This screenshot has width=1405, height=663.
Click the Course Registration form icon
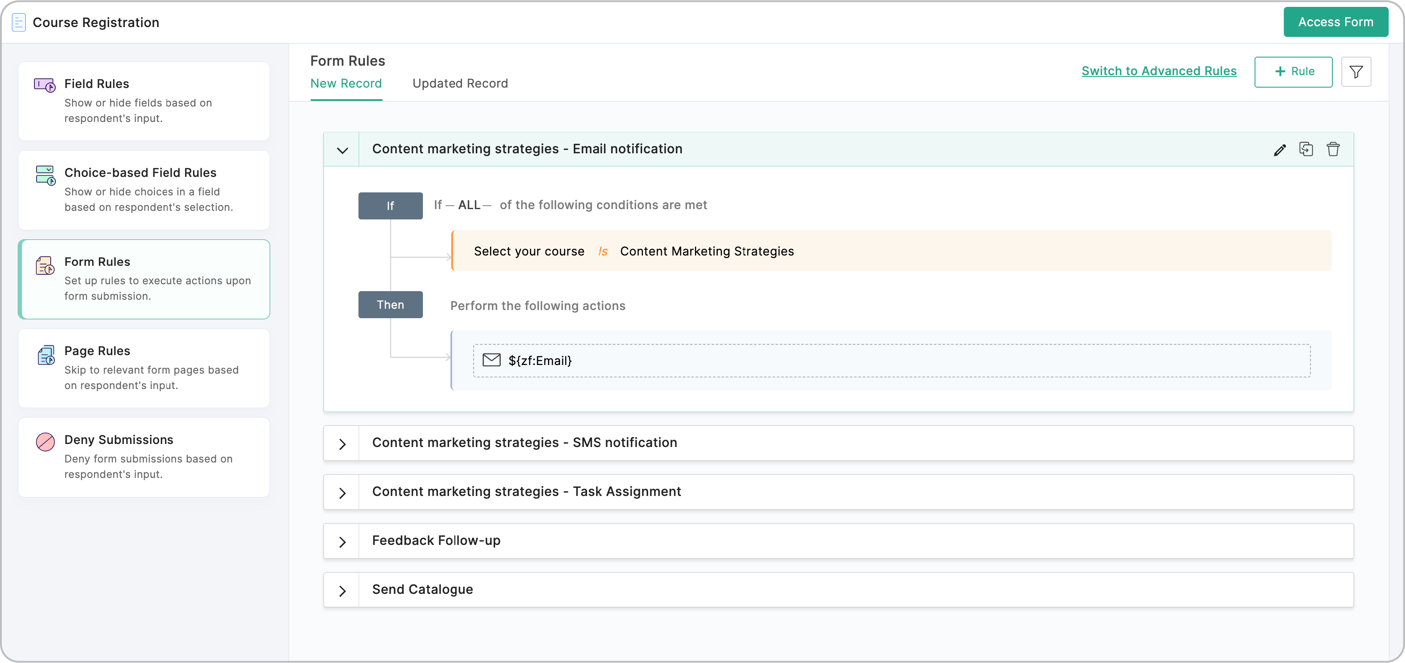(18, 22)
